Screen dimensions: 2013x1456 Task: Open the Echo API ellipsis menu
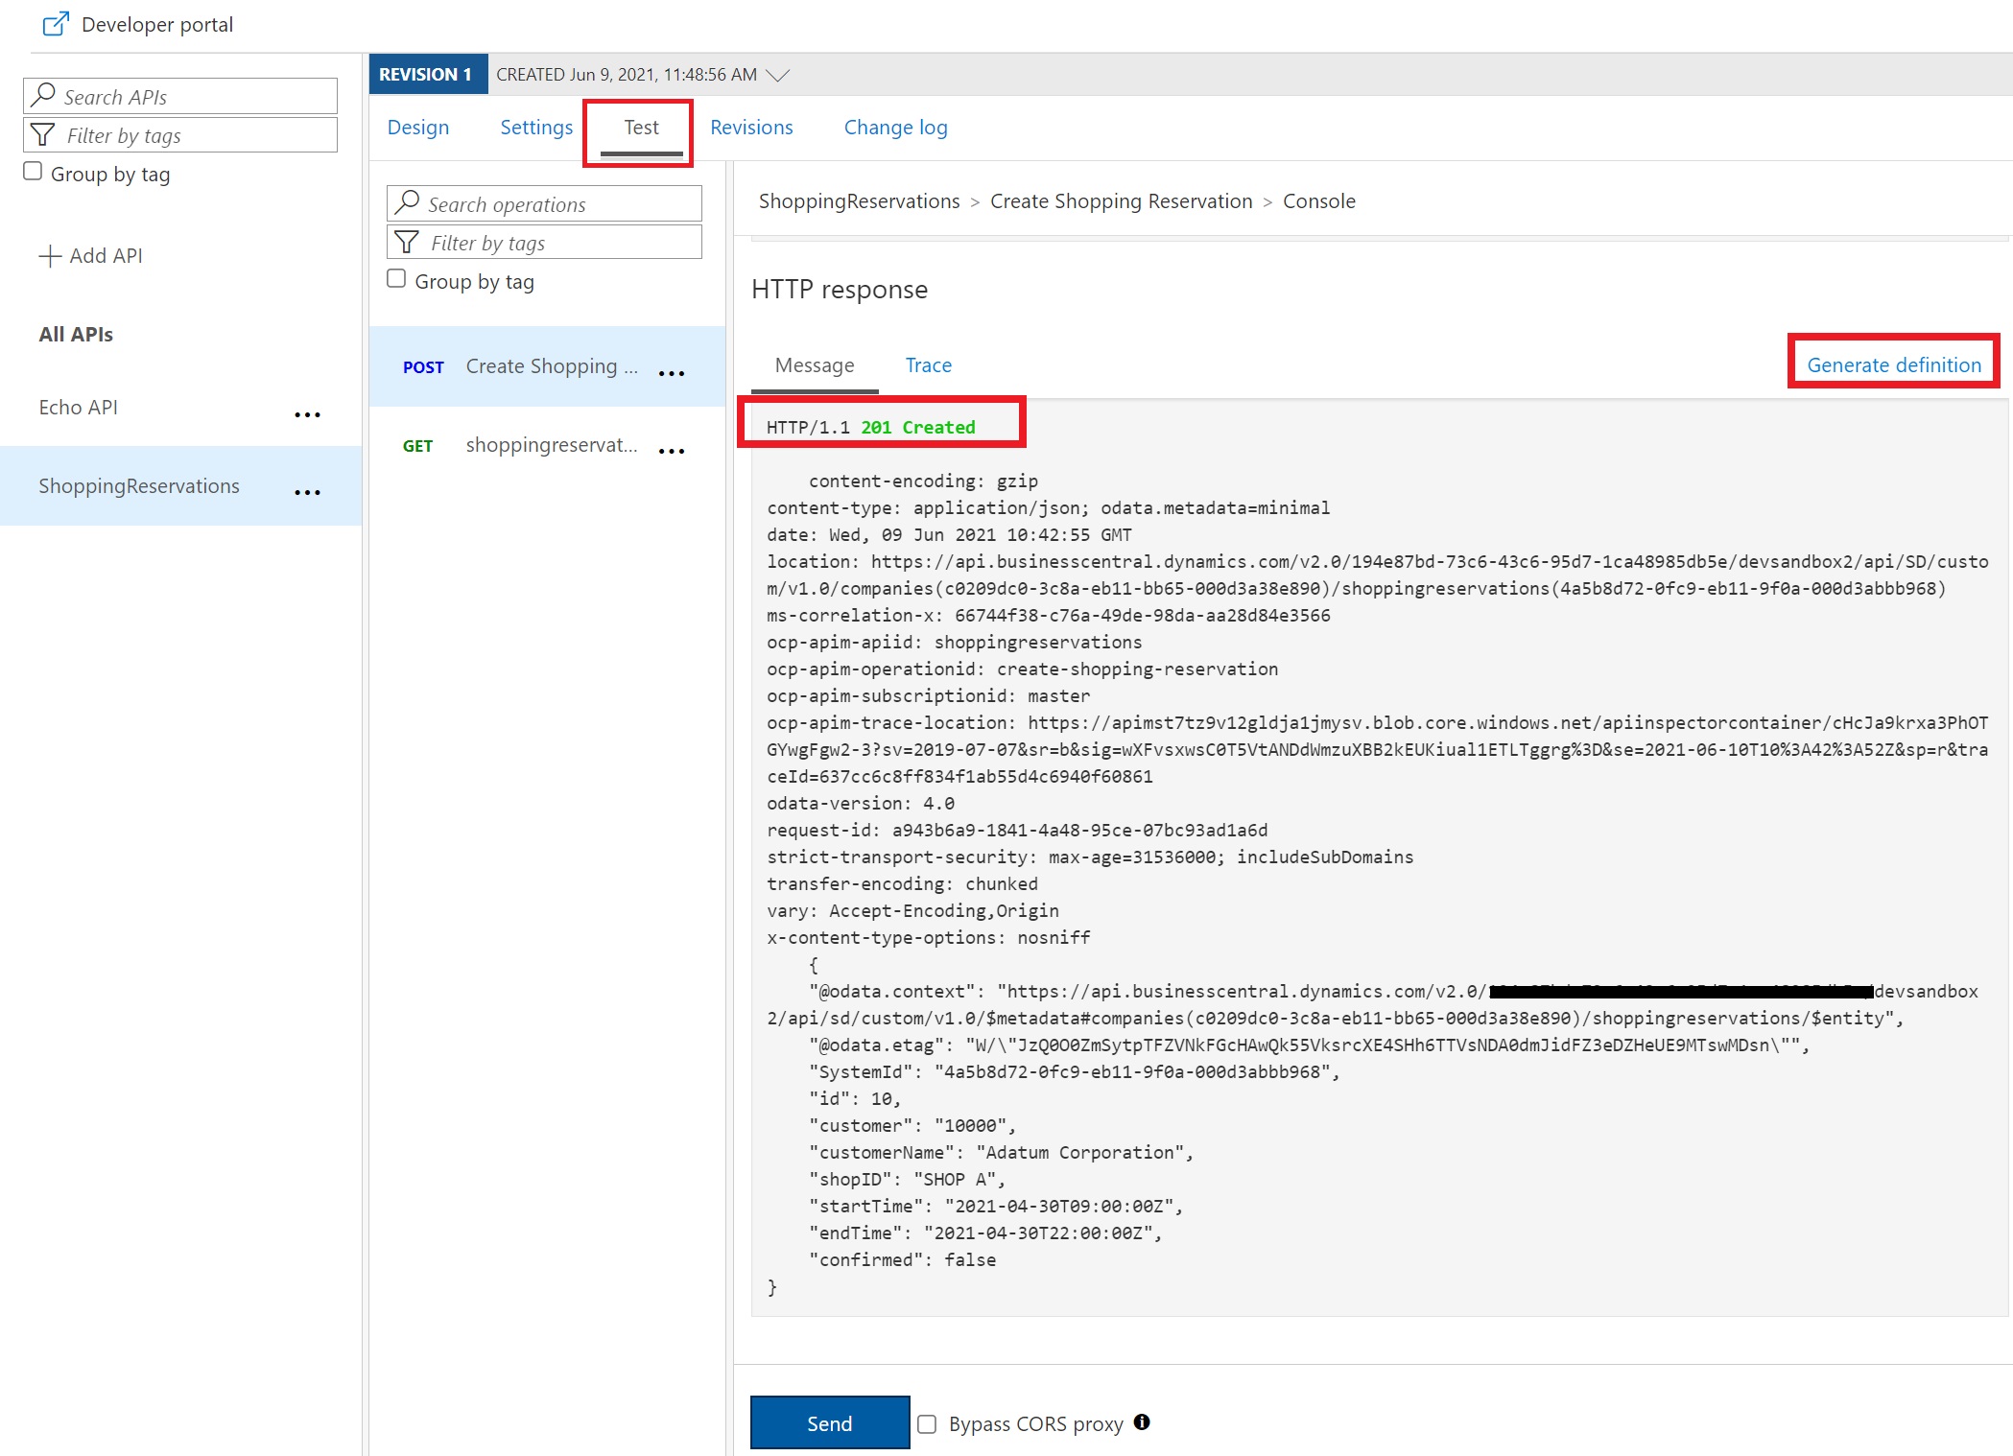pyautogui.click(x=307, y=414)
